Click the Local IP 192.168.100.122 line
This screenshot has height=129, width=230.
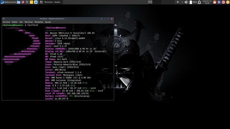click(x=67, y=94)
